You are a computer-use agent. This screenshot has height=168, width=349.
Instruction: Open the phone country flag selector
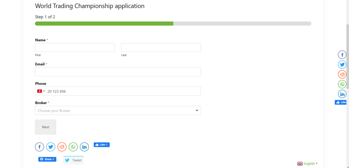(41, 91)
